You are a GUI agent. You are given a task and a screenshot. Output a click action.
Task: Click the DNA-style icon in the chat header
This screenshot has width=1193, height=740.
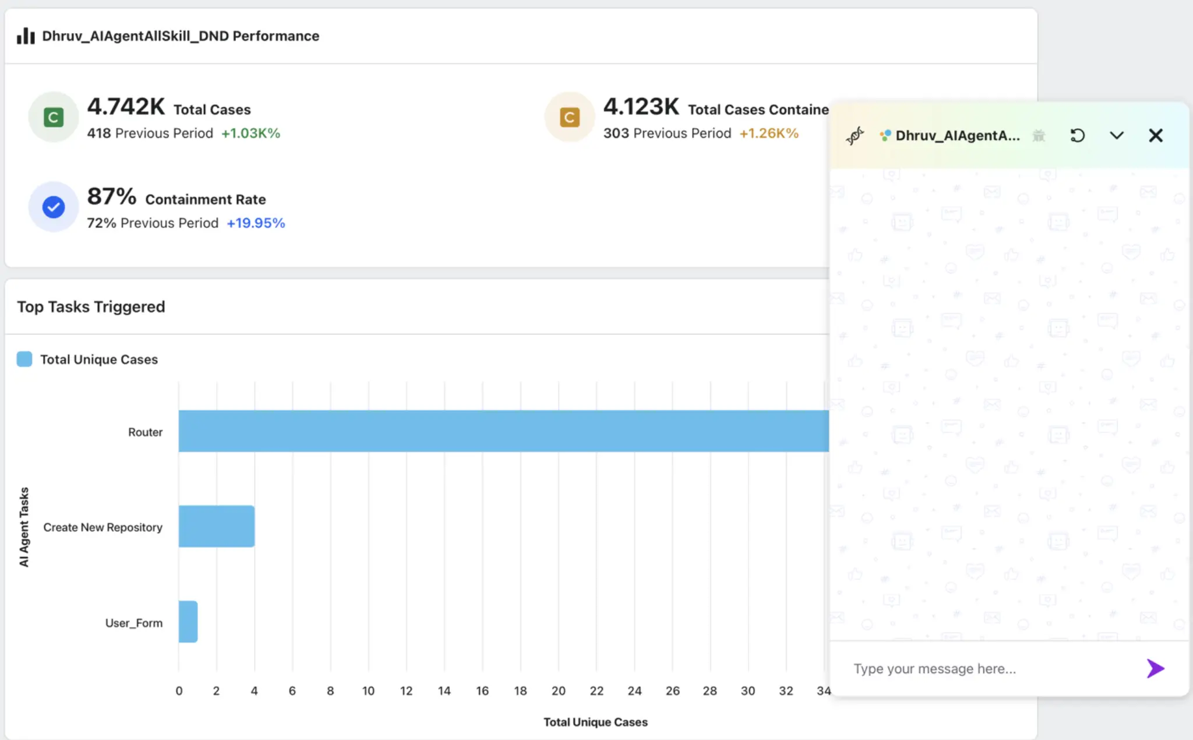click(855, 136)
